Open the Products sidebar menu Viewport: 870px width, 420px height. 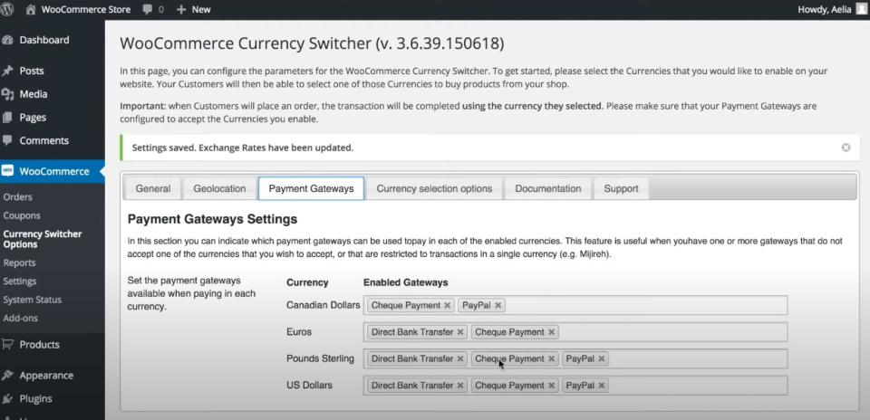(x=39, y=344)
